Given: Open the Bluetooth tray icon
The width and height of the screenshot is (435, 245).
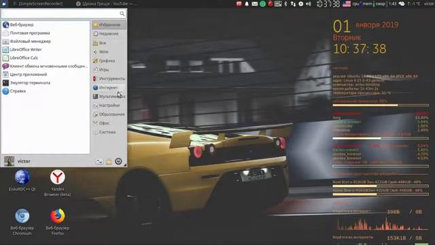Looking at the screenshot, I should pos(285,3).
